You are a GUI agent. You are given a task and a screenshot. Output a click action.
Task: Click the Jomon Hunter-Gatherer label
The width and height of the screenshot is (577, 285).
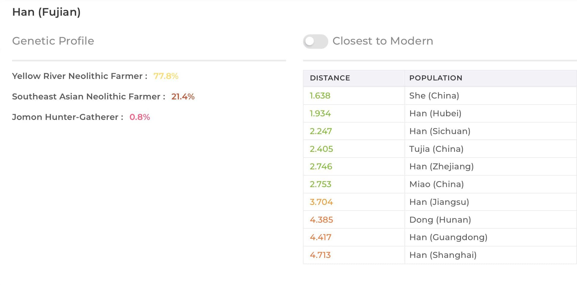(65, 117)
